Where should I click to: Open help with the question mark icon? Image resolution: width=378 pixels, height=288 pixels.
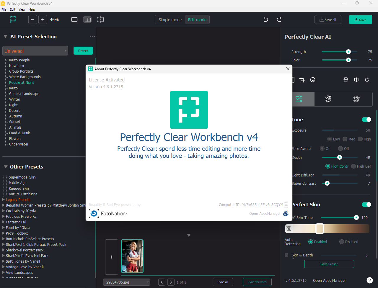(369, 280)
